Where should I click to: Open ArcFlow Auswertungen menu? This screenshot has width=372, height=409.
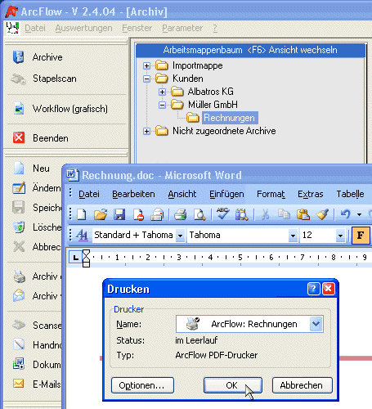[83, 28]
